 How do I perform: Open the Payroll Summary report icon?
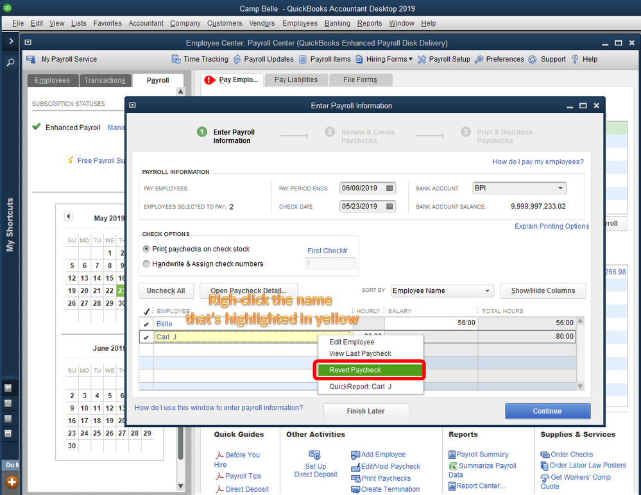pos(452,455)
